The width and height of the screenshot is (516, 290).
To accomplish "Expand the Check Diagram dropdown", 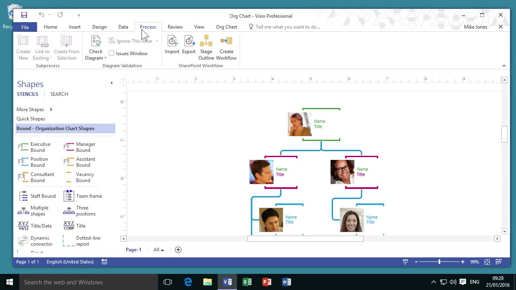I will pyautogui.click(x=96, y=58).
